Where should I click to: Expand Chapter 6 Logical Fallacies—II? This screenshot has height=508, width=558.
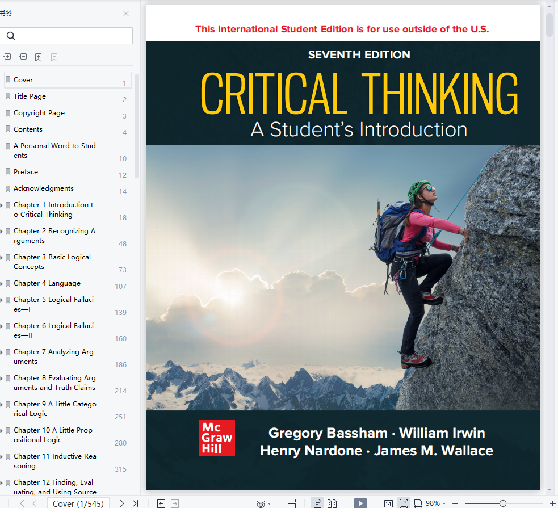[2, 326]
